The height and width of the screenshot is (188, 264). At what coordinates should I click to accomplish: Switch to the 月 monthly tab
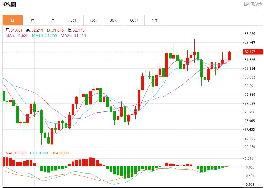point(53,20)
